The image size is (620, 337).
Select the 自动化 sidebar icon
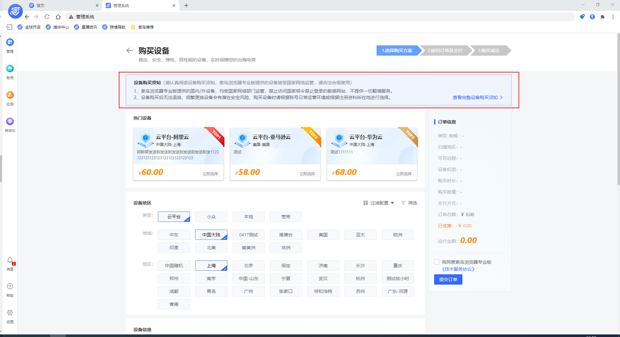pyautogui.click(x=10, y=124)
